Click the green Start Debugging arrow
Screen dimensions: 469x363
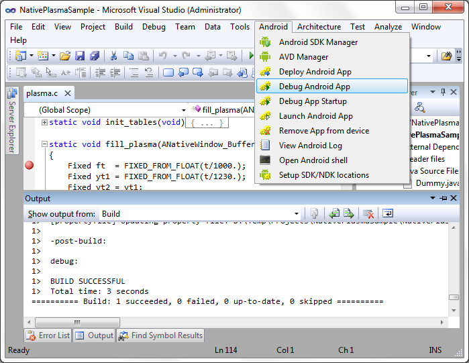click(x=251, y=56)
